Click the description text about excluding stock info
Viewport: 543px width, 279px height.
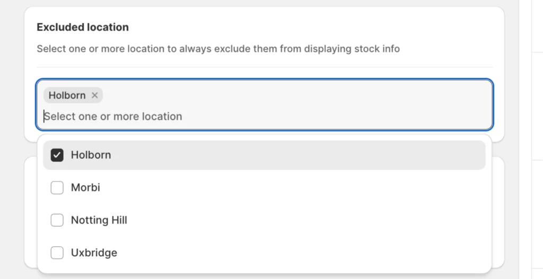(x=218, y=49)
